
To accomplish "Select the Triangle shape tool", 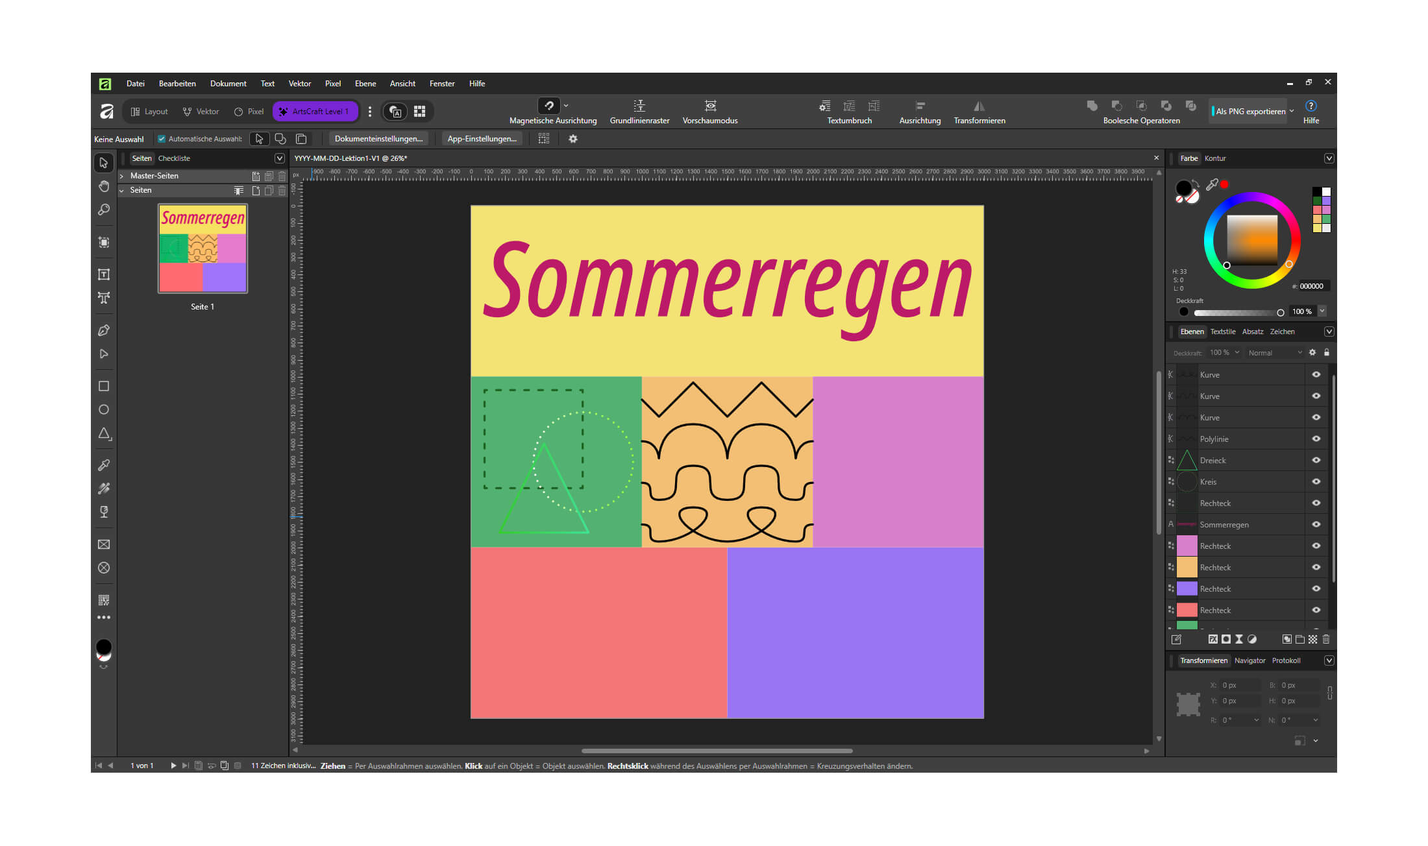I will [103, 433].
